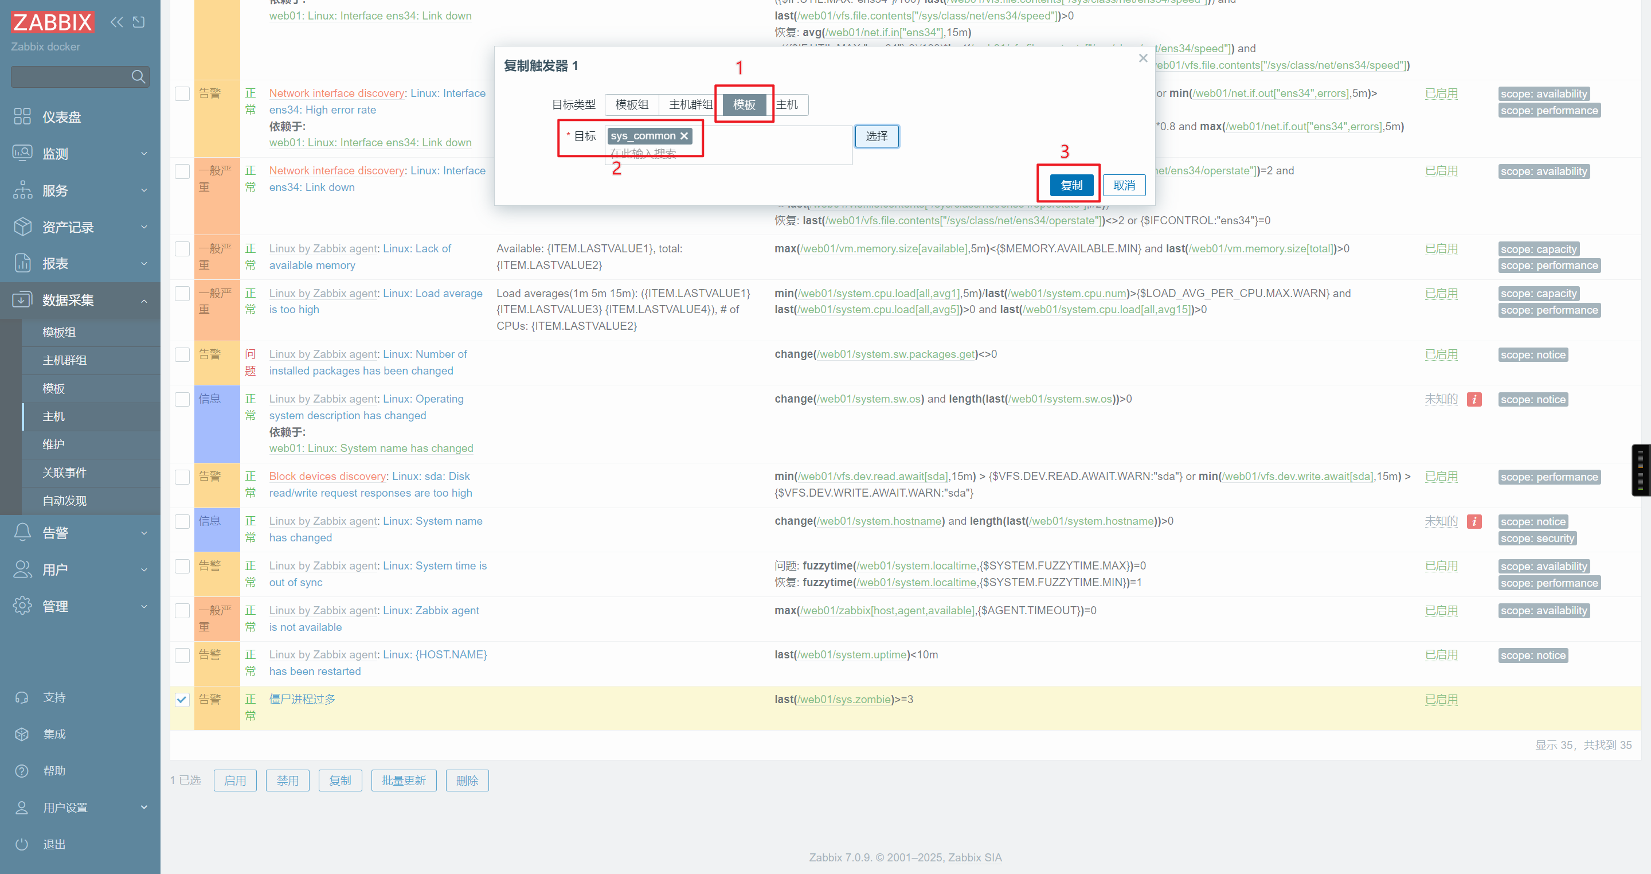The image size is (1651, 874).
Task: Click the 报表 reports icon
Action: pyautogui.click(x=22, y=263)
